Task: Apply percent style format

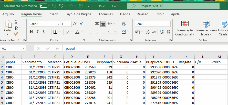Action: [148, 32]
